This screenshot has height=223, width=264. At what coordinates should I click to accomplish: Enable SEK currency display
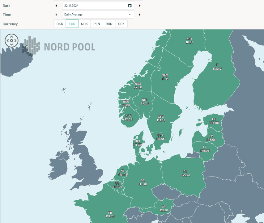point(121,24)
